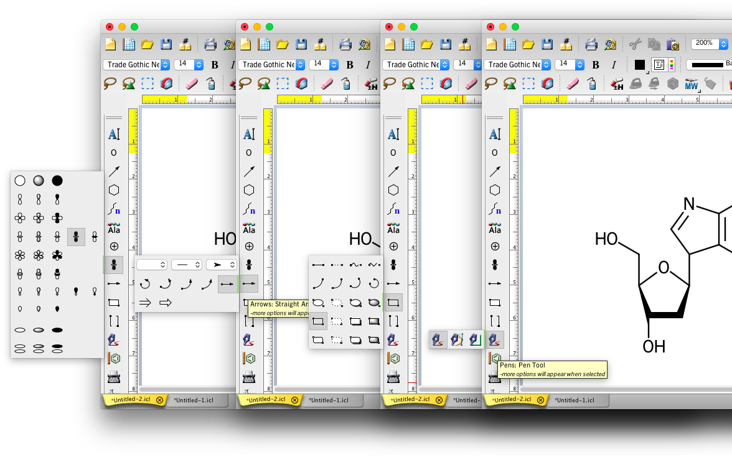Open the black bar stroke style selector, front window
This screenshot has width=732, height=459.
click(x=709, y=65)
